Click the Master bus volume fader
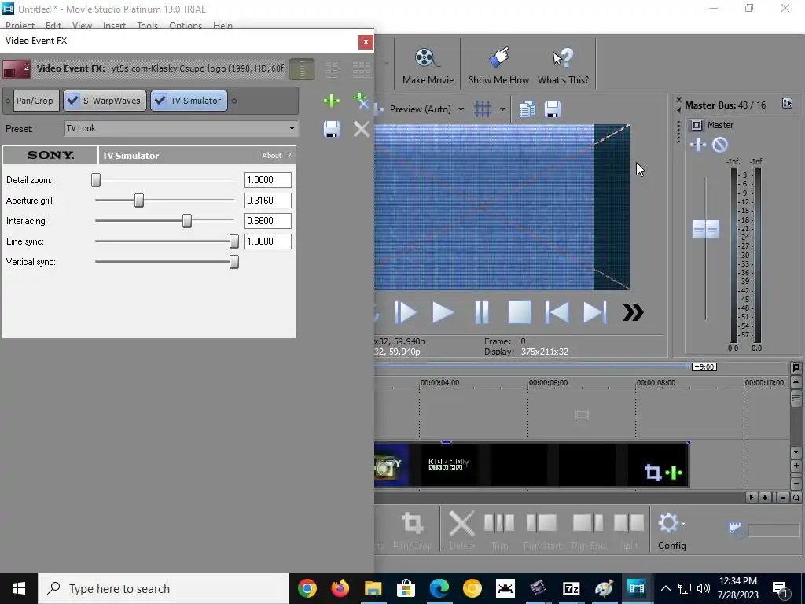Image resolution: width=805 pixels, height=604 pixels. pyautogui.click(x=705, y=229)
